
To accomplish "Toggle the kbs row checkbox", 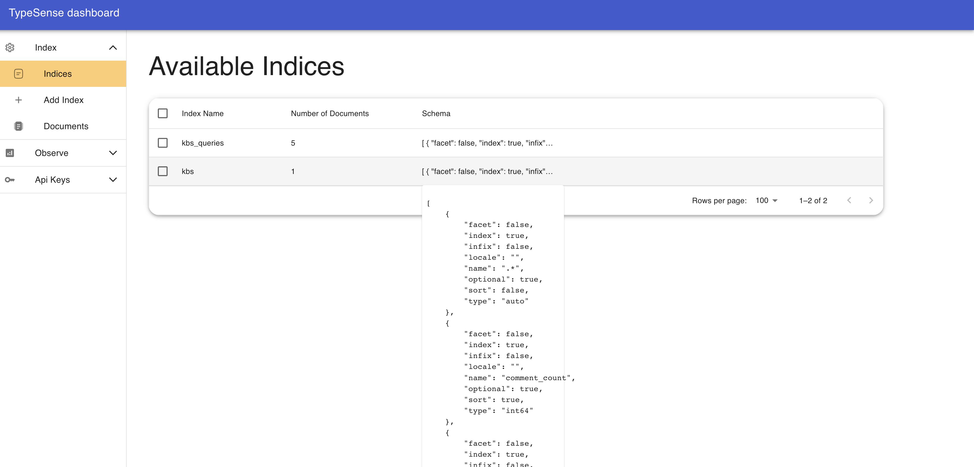I will pos(163,171).
